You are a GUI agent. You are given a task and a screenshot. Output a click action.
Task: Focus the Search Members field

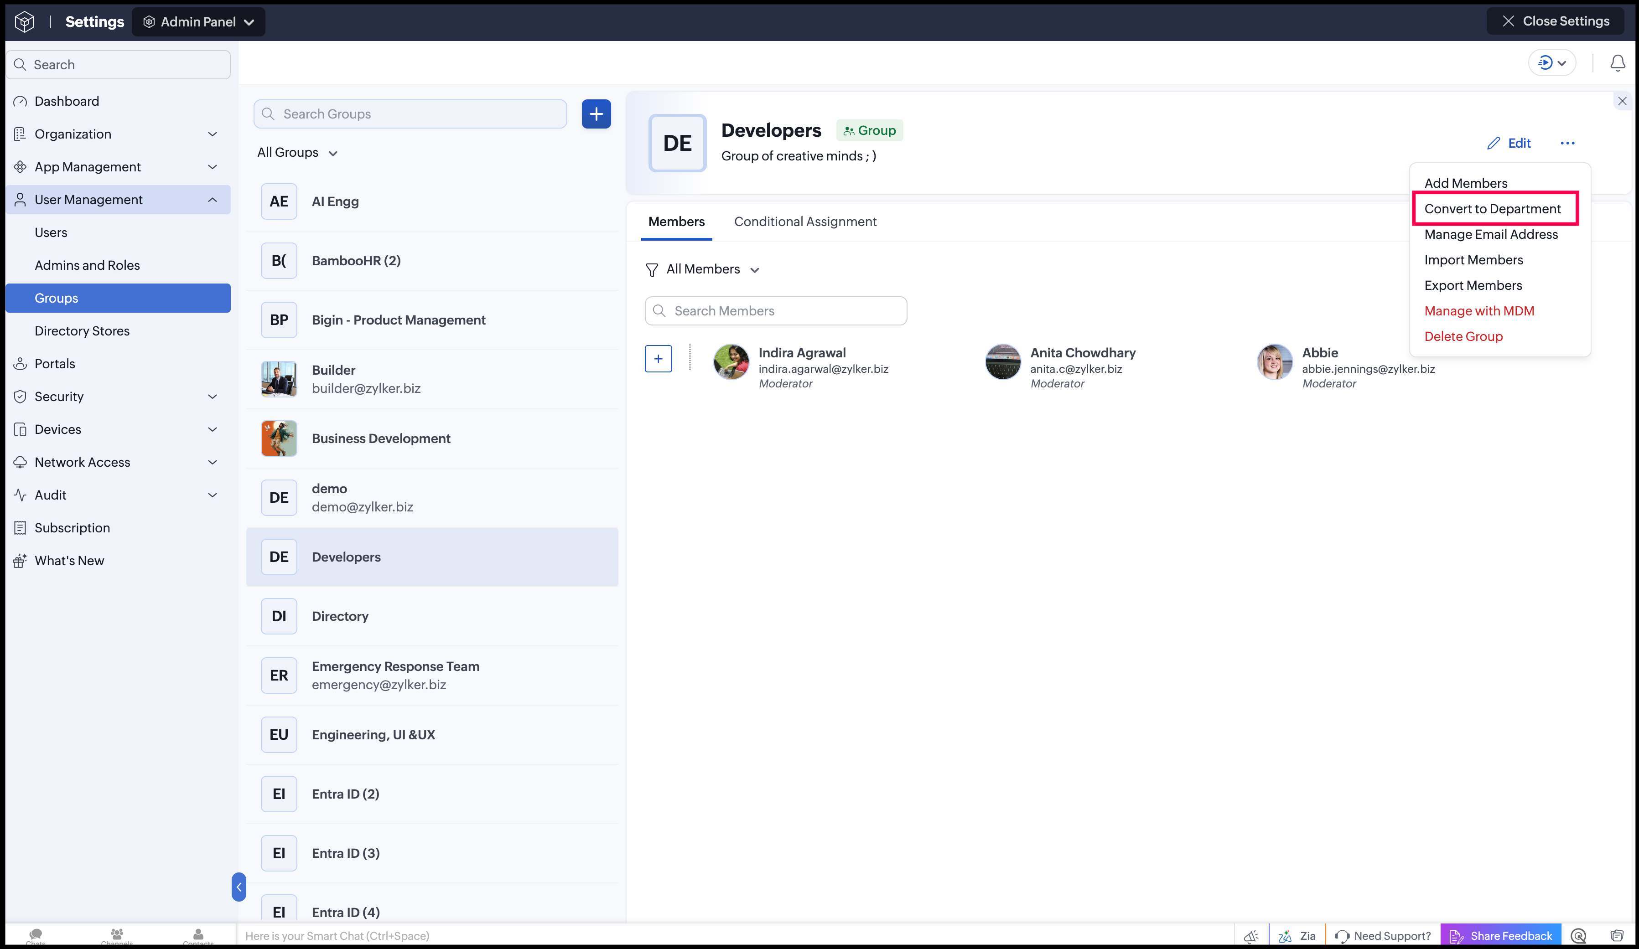click(776, 311)
